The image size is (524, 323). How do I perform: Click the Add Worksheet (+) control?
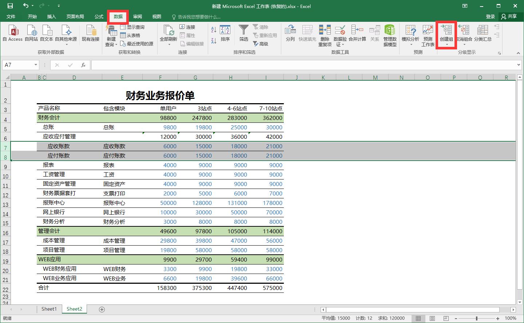tap(102, 309)
